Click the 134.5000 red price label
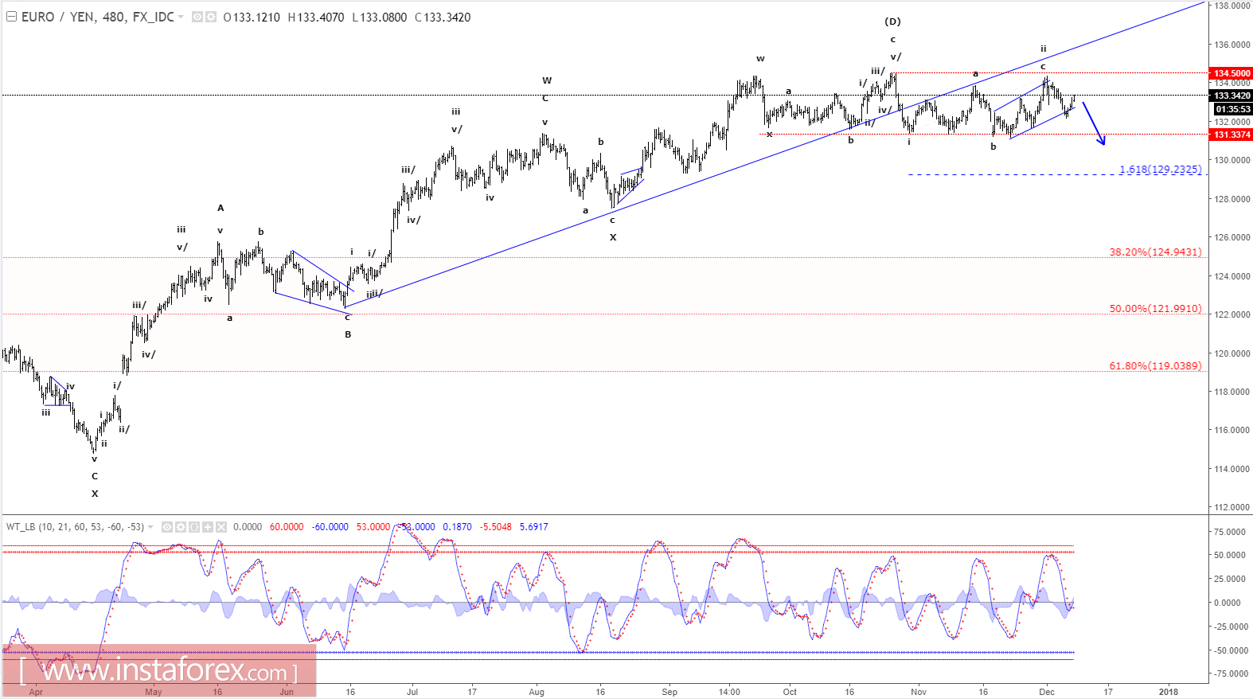 (1231, 73)
